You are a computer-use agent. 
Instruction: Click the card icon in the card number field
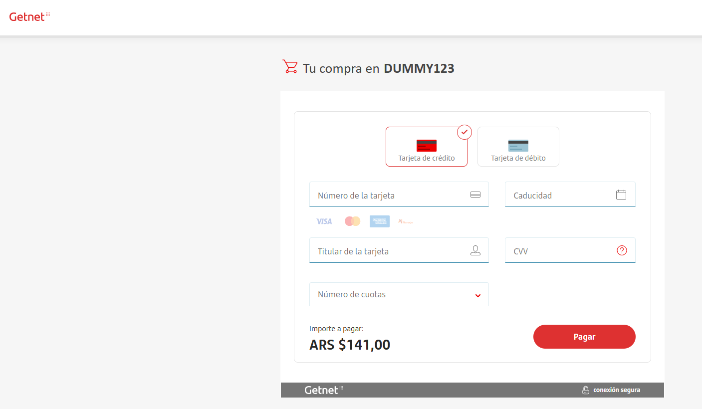click(x=475, y=195)
